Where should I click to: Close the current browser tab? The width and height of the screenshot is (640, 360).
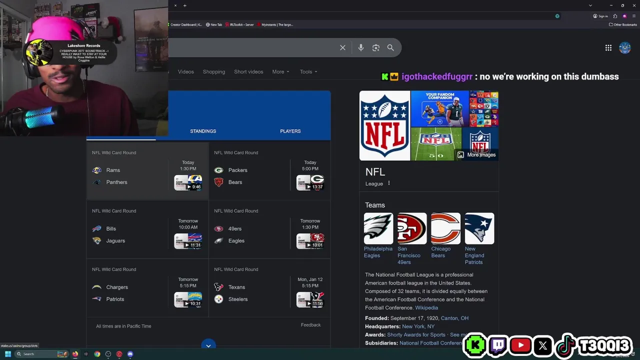point(175,5)
